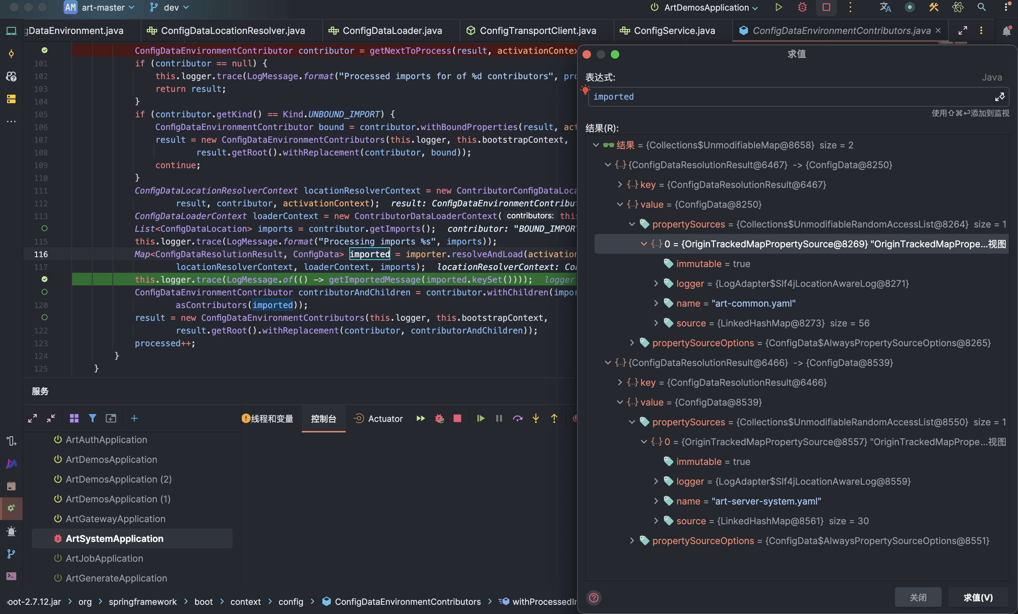
Task: Select the 线程和变量 tab
Action: (x=271, y=418)
